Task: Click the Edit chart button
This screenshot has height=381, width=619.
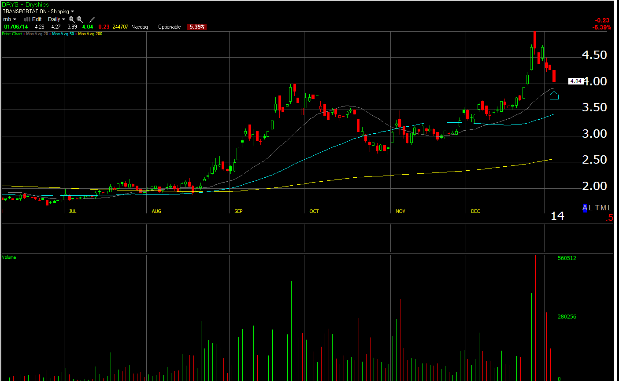Action: pos(37,19)
